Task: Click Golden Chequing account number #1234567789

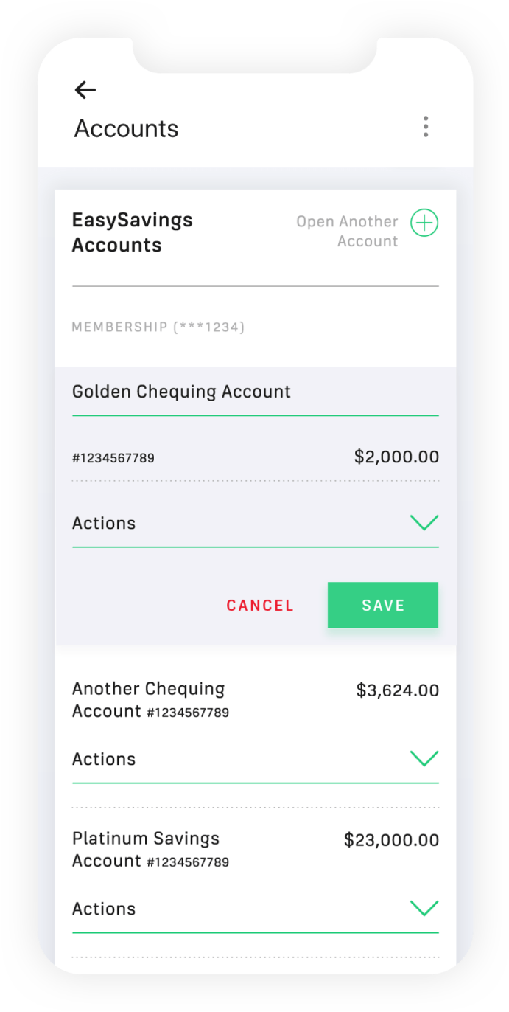Action: pos(113,458)
